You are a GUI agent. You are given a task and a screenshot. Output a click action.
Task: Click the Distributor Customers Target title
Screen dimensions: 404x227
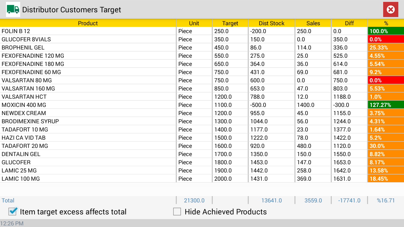72,10
